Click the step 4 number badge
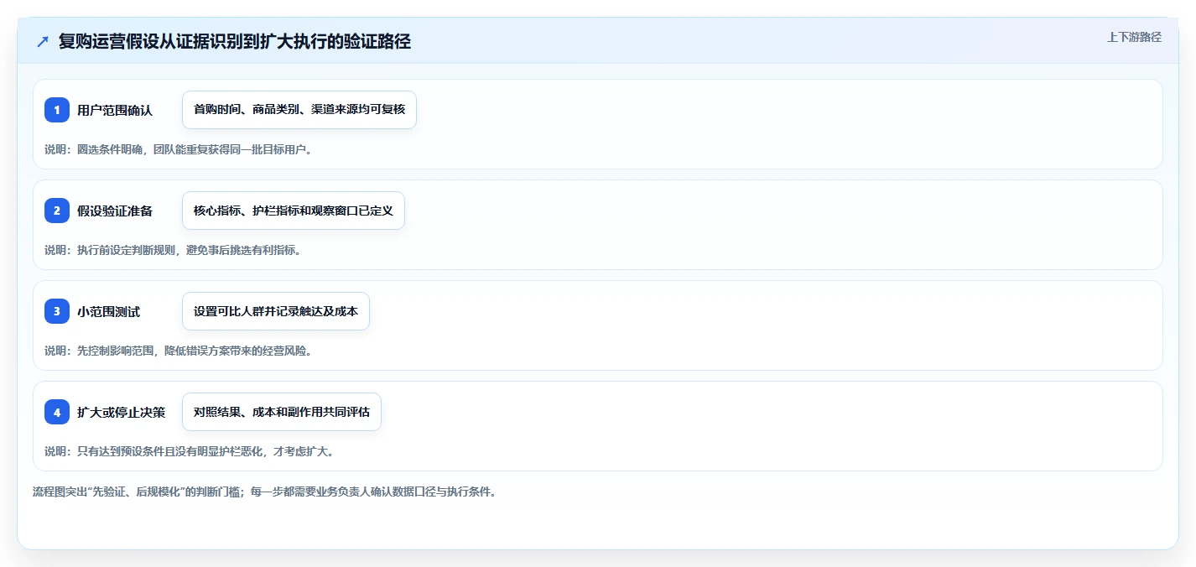This screenshot has height=567, width=1196. [x=57, y=412]
